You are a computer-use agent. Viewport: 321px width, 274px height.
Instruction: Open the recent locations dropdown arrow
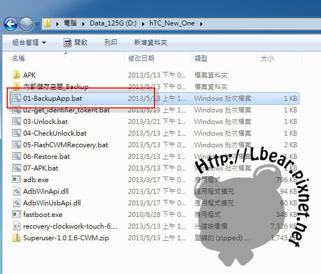pos(37,24)
